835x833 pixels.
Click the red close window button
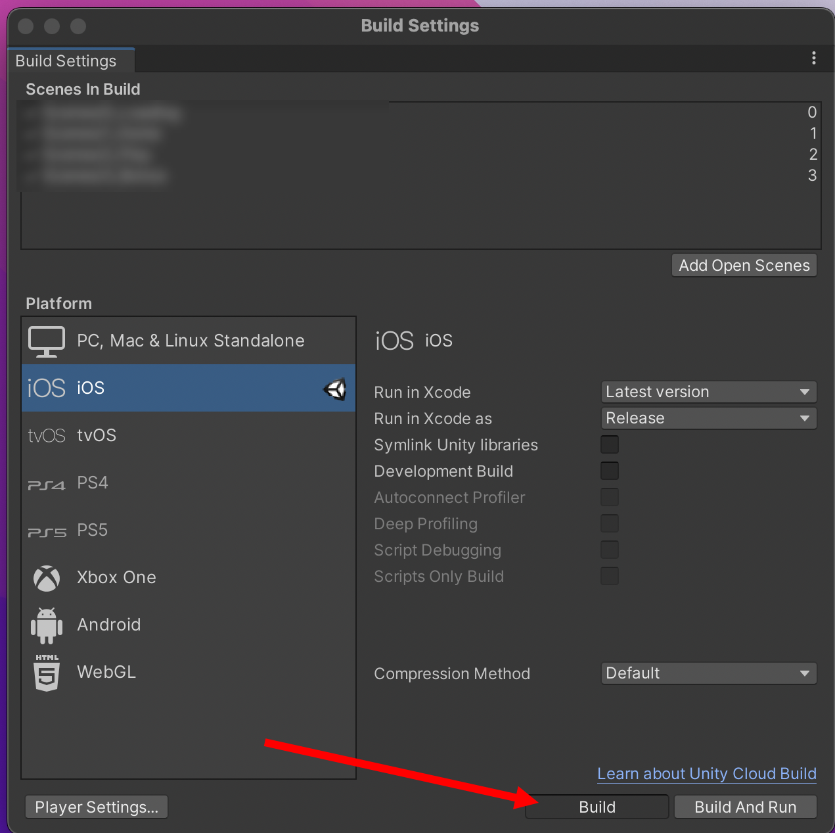pyautogui.click(x=26, y=26)
